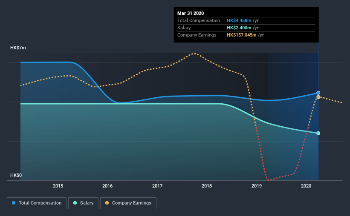The width and height of the screenshot is (350, 216).
Task: Click the HK$157.045m company earnings value
Action: pyautogui.click(x=242, y=35)
